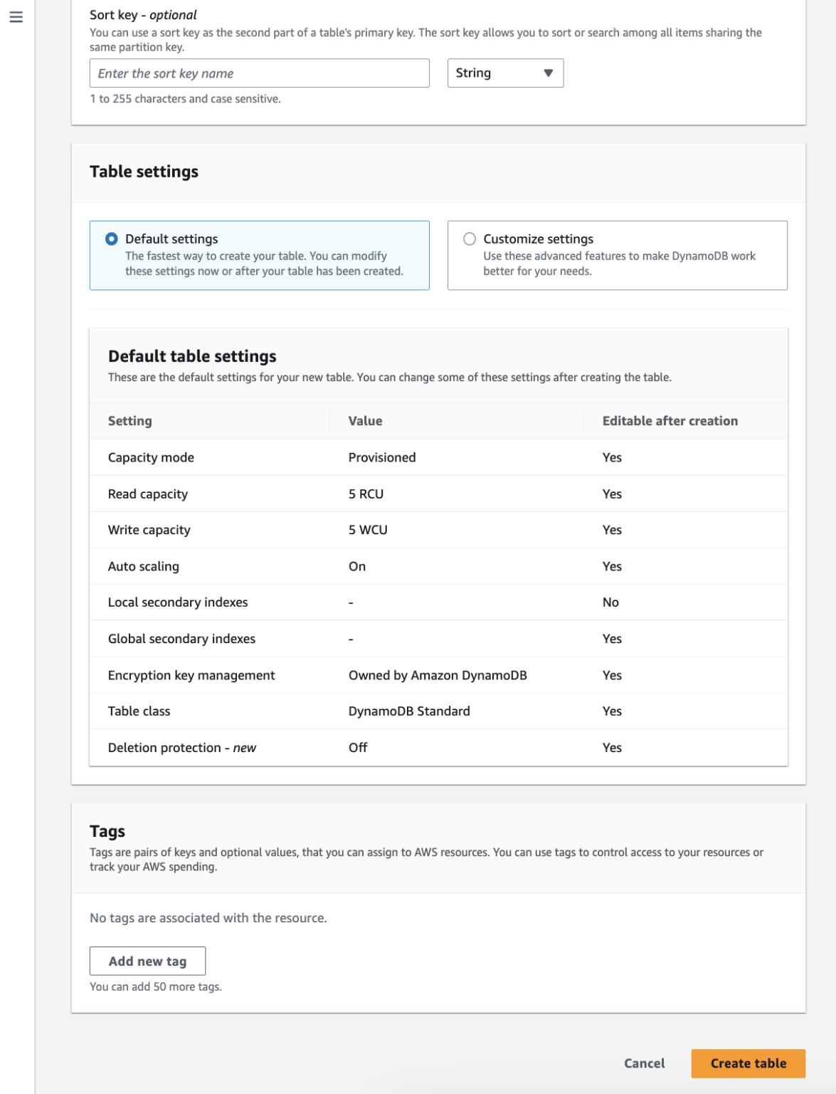Click the Editable after creation column header
This screenshot has width=836, height=1094.
click(x=670, y=421)
